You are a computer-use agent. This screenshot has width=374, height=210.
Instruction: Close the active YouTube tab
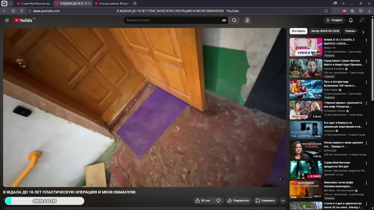point(89,3)
